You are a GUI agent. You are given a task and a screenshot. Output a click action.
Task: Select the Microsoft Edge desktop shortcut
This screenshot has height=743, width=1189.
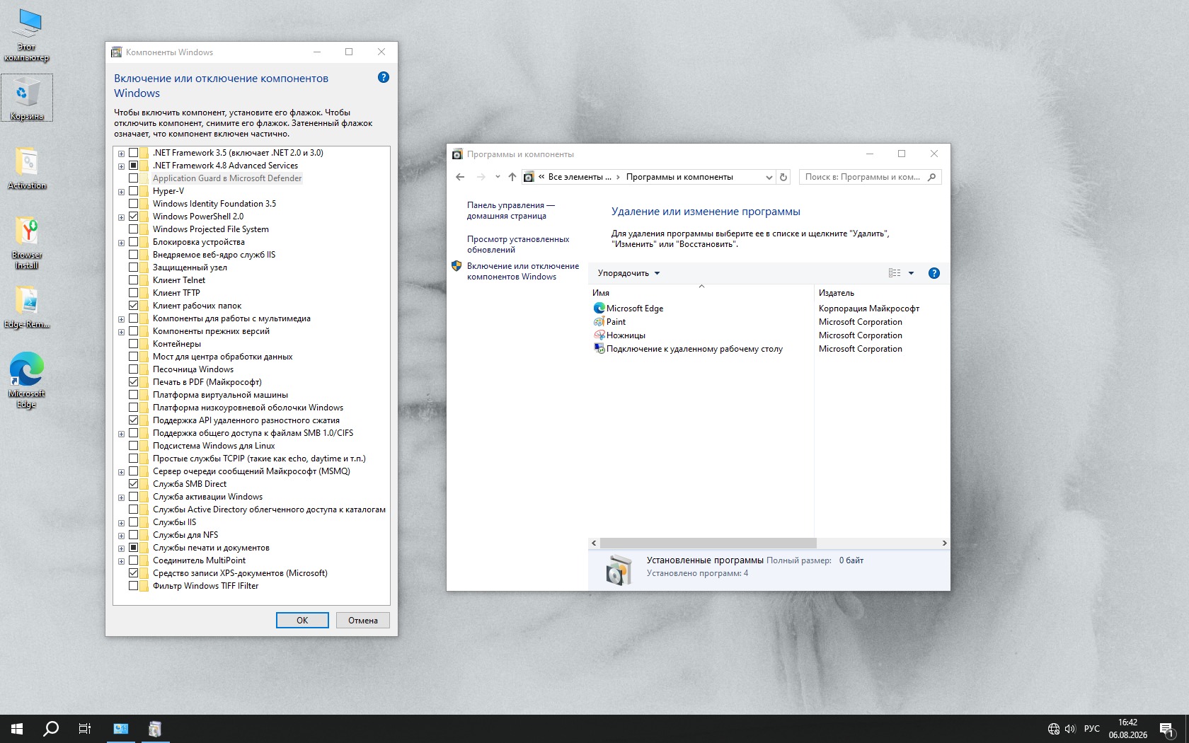click(x=27, y=380)
